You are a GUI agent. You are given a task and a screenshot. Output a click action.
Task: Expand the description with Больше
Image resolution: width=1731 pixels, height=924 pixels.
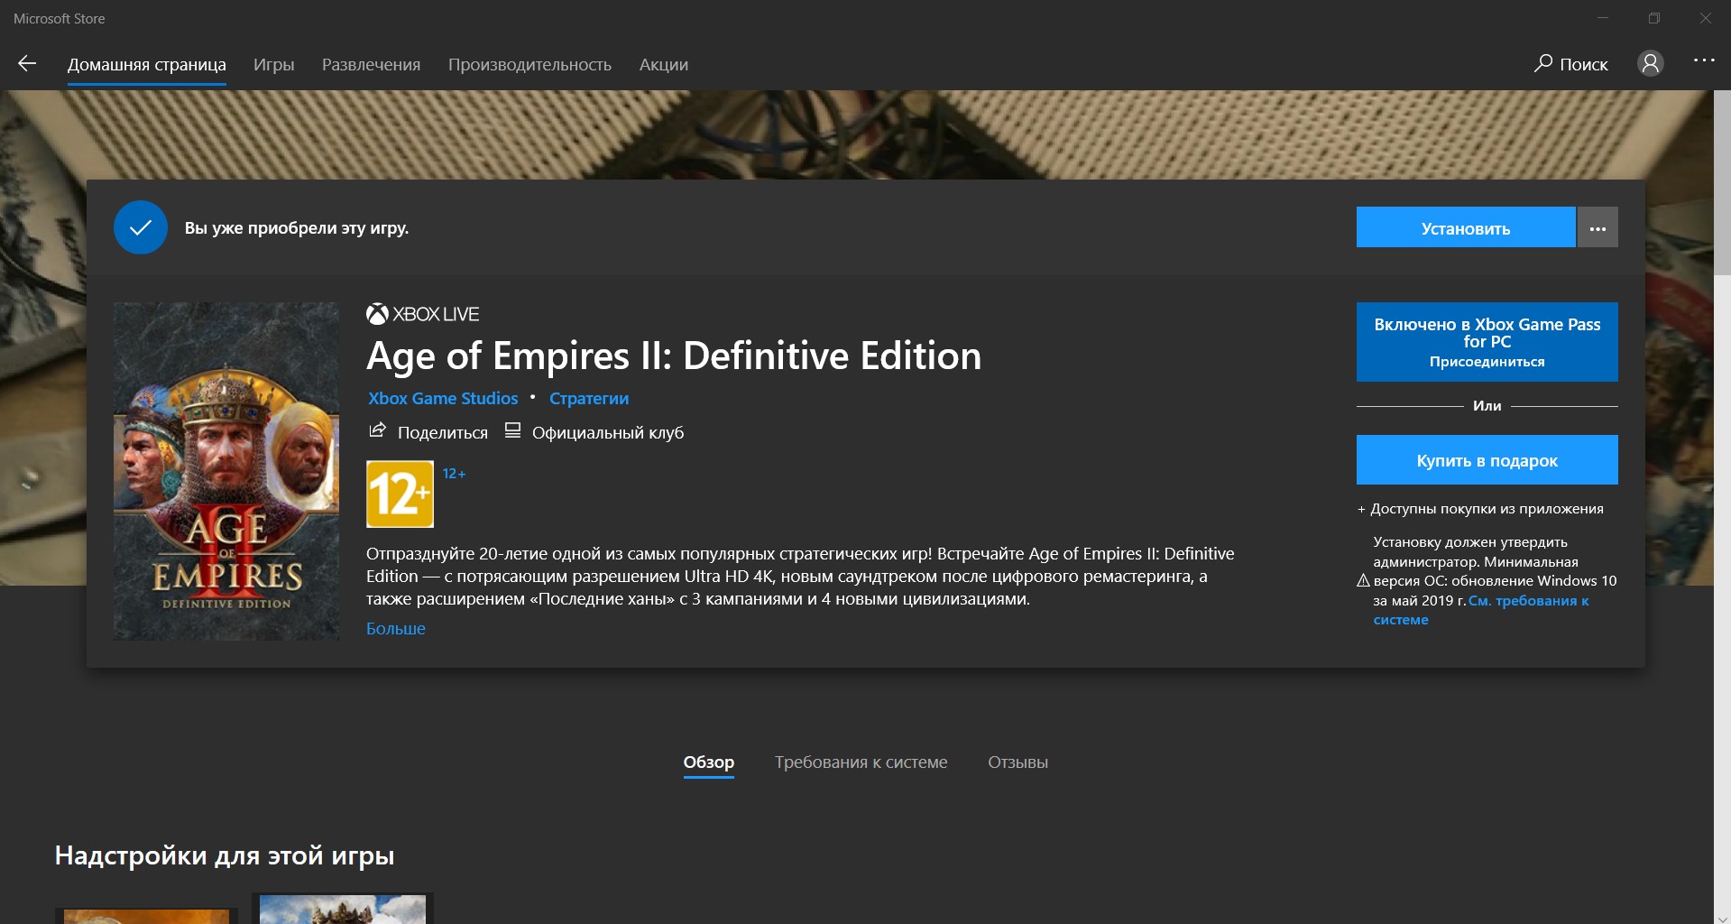tap(395, 628)
